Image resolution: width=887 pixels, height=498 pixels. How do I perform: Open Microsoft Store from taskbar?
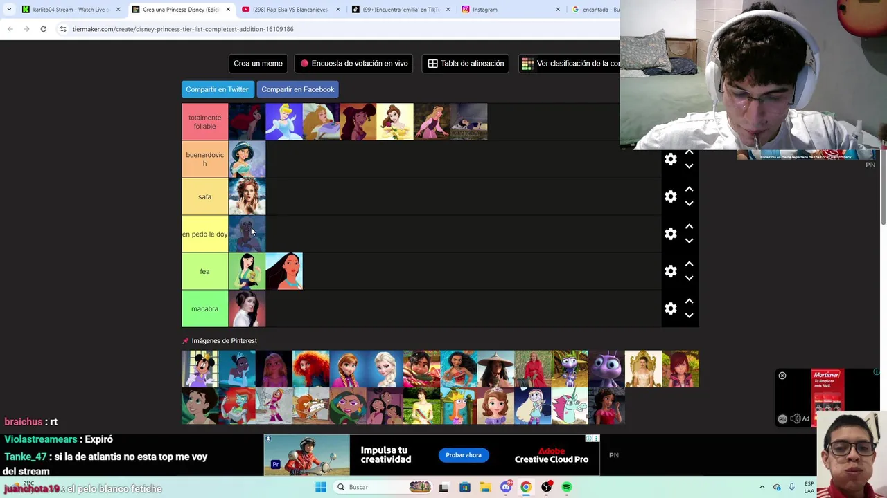[464, 487]
